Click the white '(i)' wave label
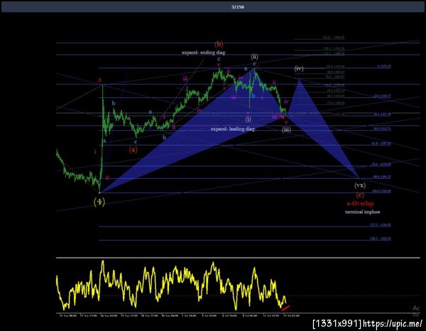The width and height of the screenshot is (426, 331). coord(248,119)
